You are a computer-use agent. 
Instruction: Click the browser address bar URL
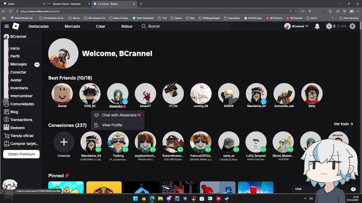(x=40, y=11)
